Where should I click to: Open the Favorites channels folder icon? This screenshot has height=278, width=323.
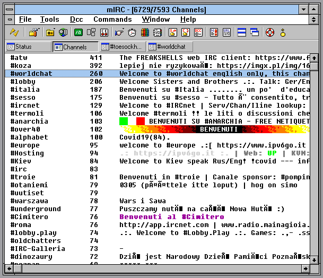click(x=50, y=32)
